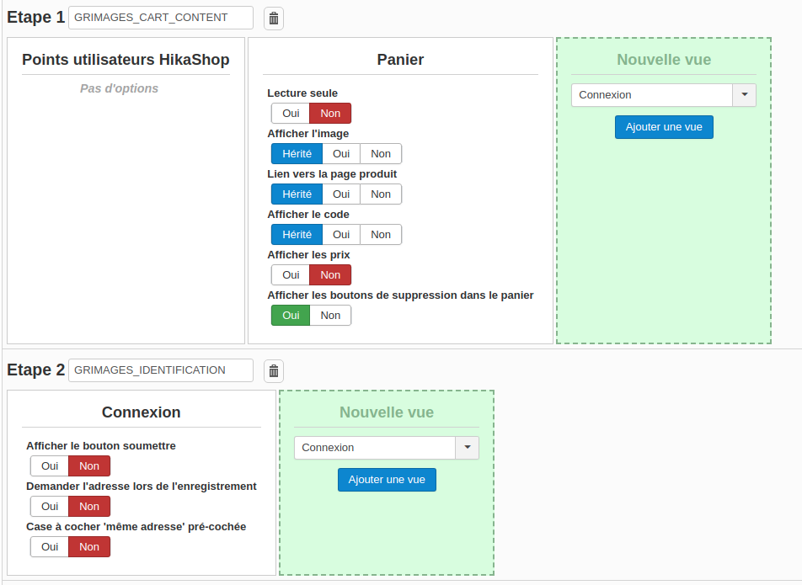
Task: Set 'même adresse' pré-cochée to Non
Action: point(89,546)
